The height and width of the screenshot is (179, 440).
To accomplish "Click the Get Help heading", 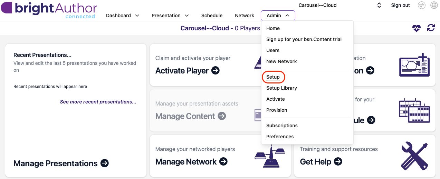I will tap(316, 161).
